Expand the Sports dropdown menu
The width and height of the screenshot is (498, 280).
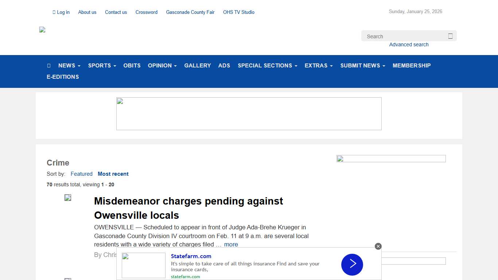pos(102,66)
